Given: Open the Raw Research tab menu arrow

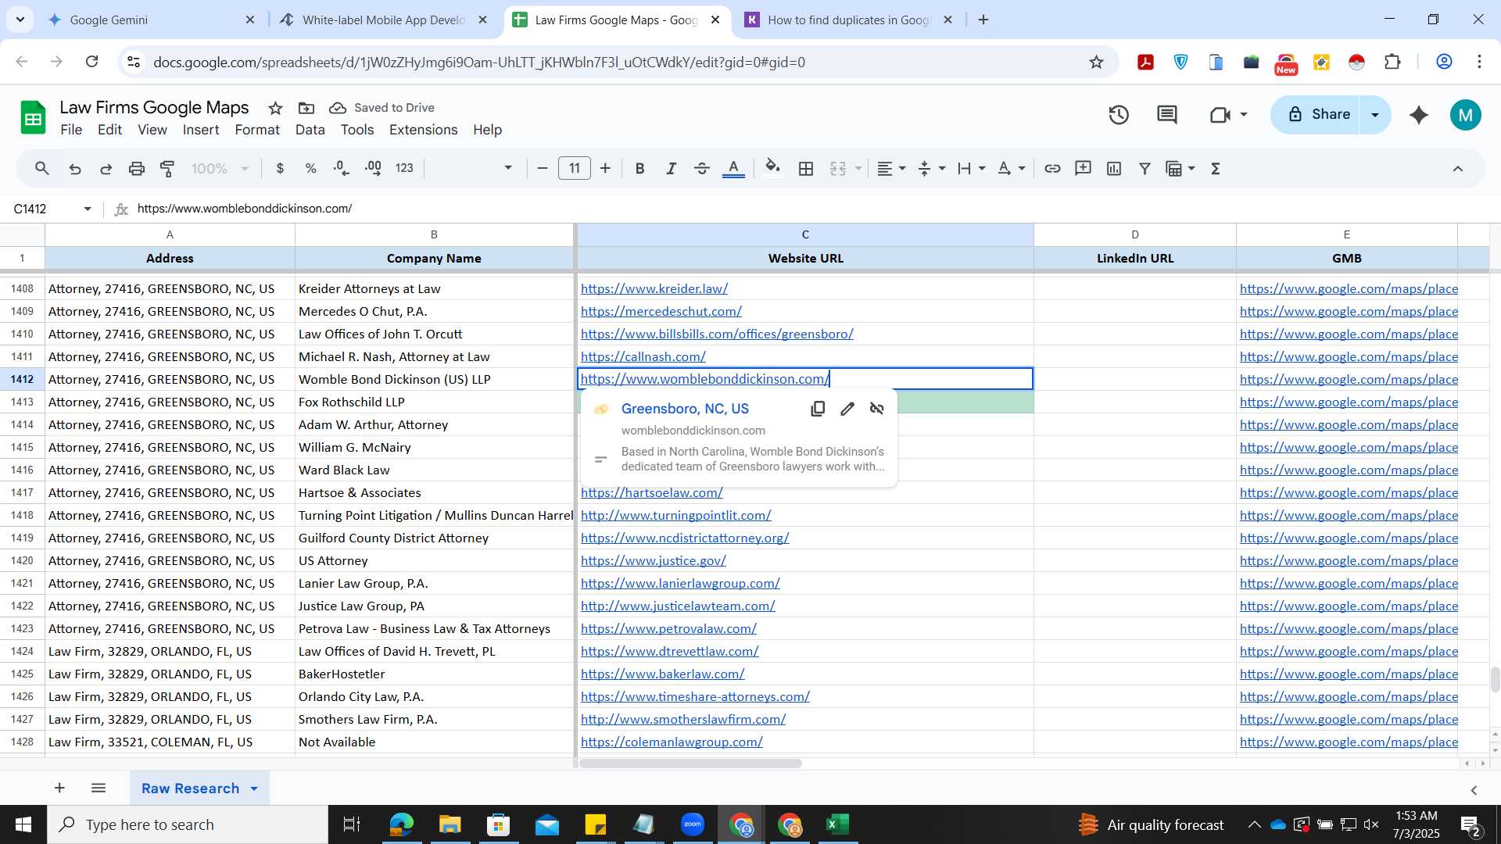Looking at the screenshot, I should pos(254,789).
